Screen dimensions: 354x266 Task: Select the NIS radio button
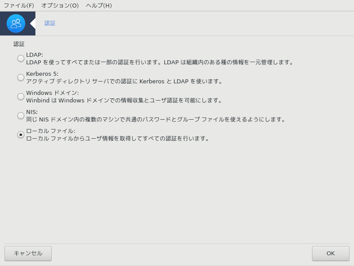point(21,116)
